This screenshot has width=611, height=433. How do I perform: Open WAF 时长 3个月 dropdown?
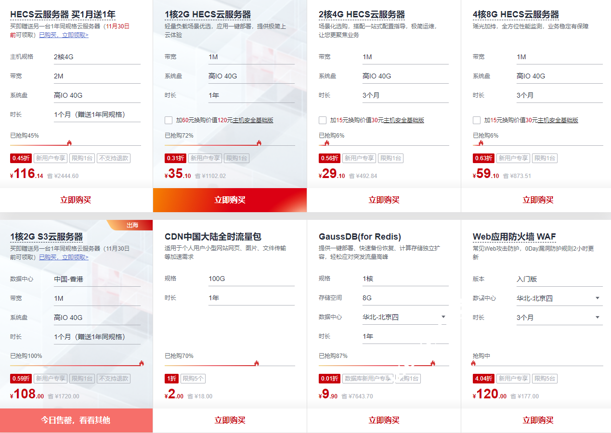pos(559,318)
